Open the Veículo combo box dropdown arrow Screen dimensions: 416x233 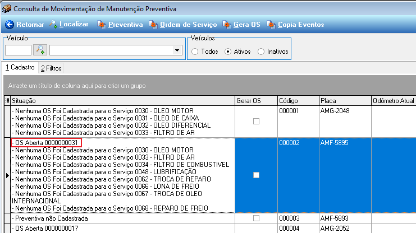click(177, 50)
